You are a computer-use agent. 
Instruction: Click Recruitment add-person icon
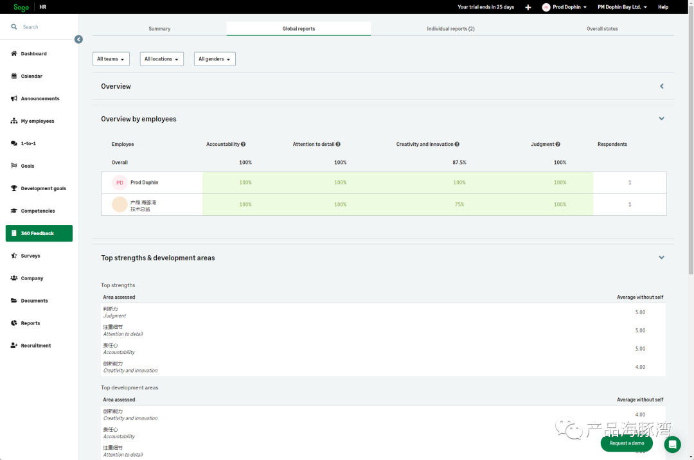tap(13, 346)
